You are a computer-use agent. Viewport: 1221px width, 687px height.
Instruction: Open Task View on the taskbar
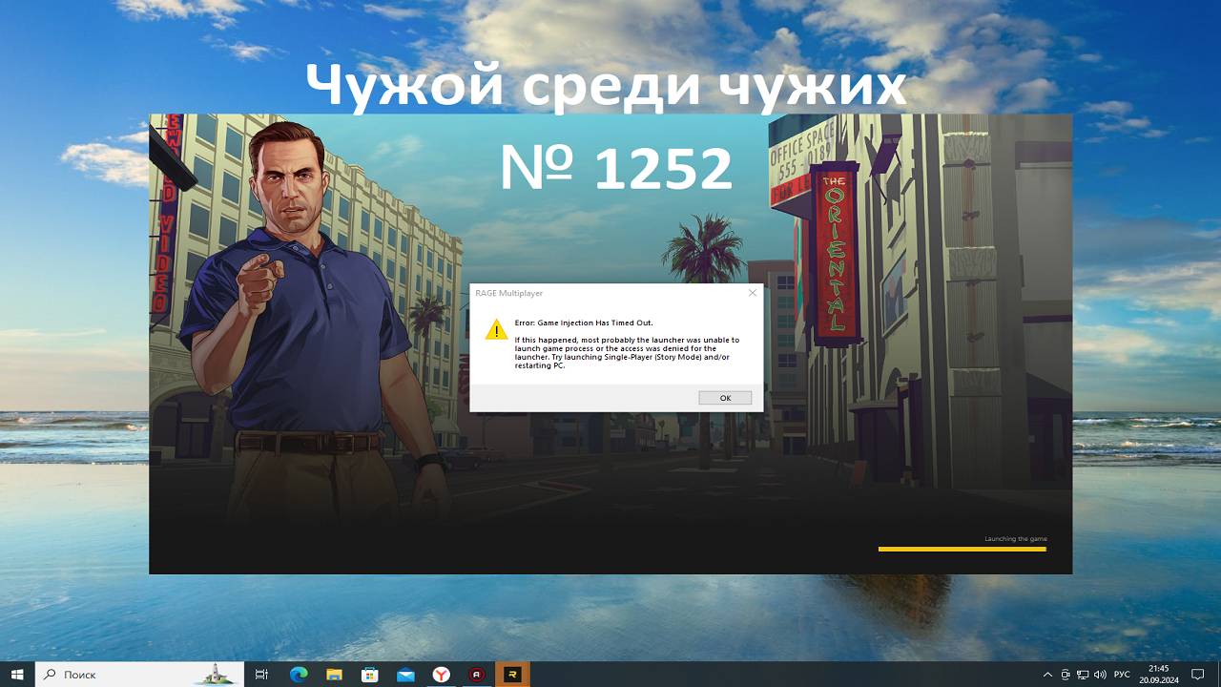[261, 675]
